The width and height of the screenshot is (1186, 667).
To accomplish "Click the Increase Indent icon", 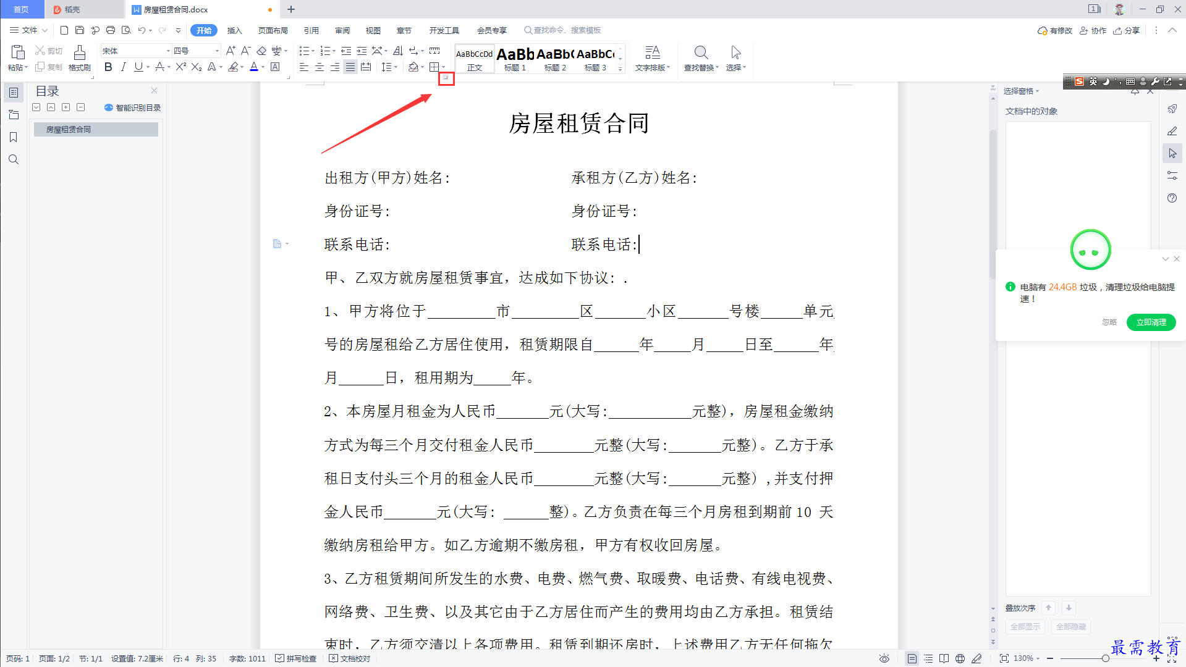I will coord(362,51).
